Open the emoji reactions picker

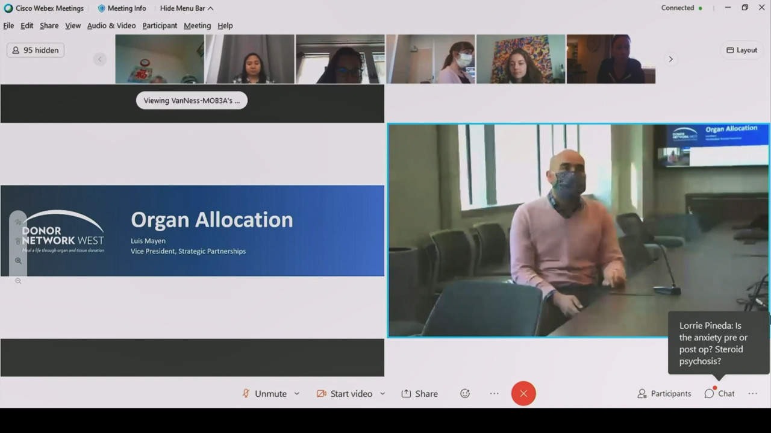pos(465,394)
